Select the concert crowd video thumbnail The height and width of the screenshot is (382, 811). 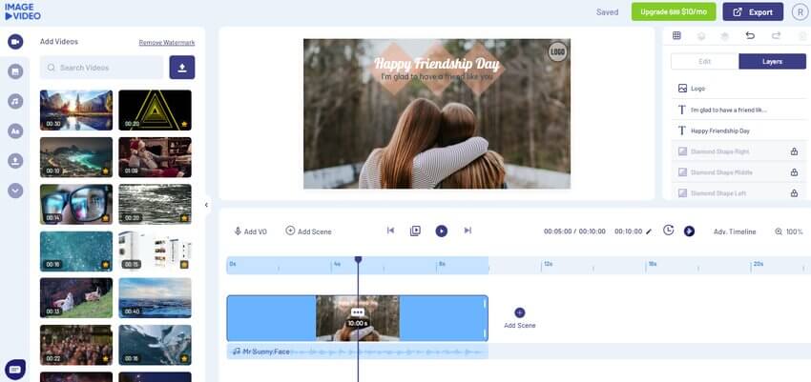coord(76,345)
